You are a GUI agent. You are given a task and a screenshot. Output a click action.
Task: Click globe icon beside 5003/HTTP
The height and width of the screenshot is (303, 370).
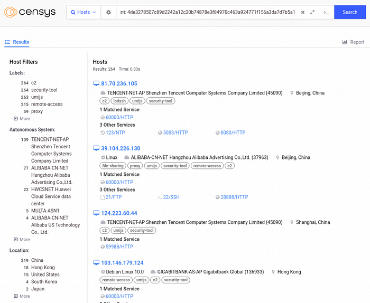coord(160,132)
